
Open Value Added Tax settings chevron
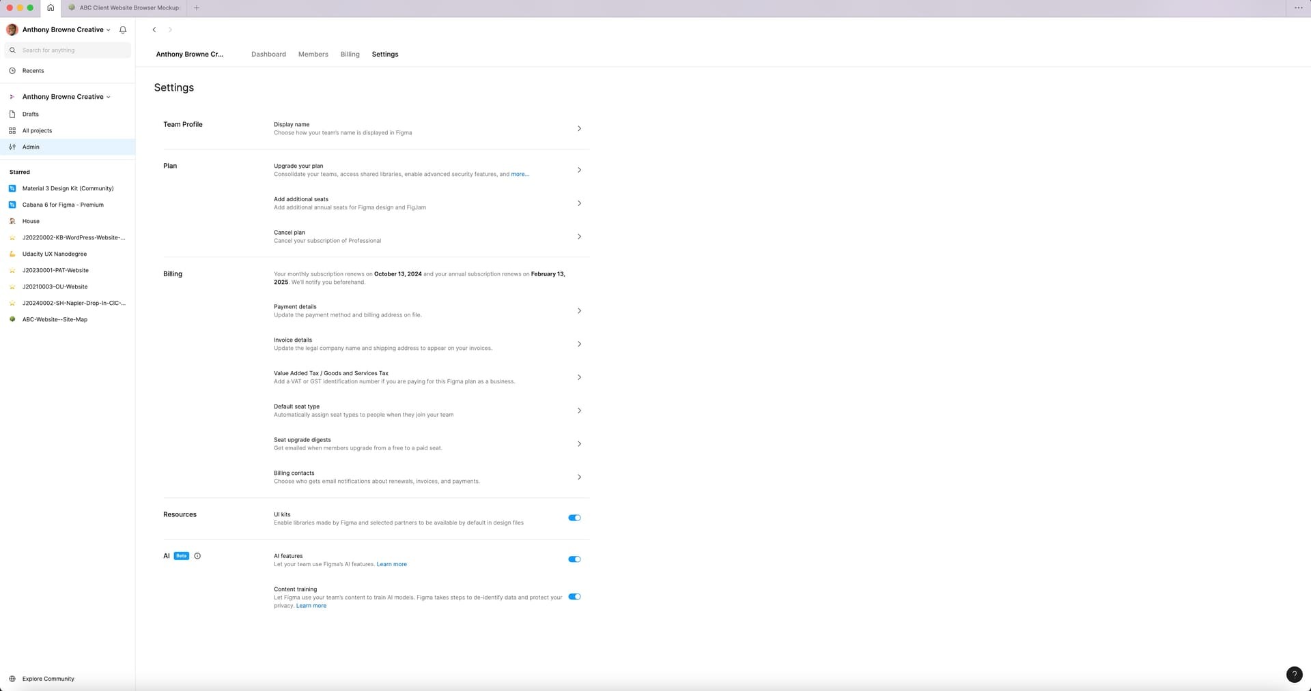click(579, 377)
